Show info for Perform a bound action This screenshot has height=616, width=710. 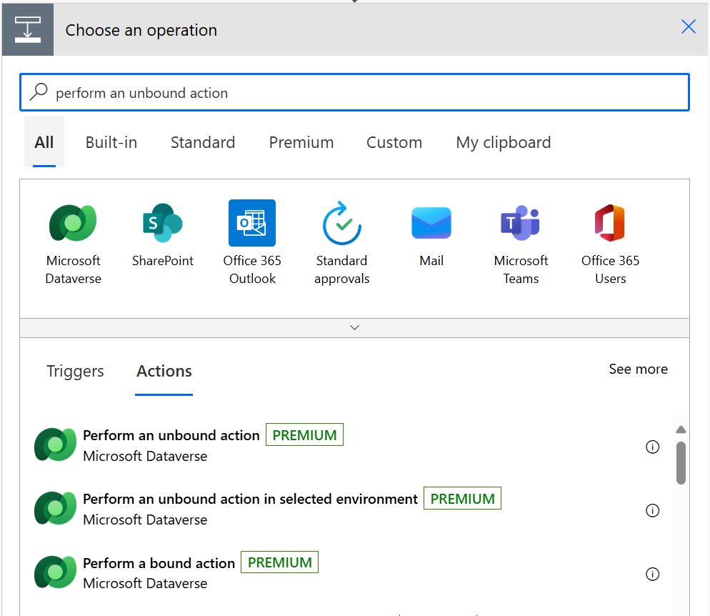point(652,574)
